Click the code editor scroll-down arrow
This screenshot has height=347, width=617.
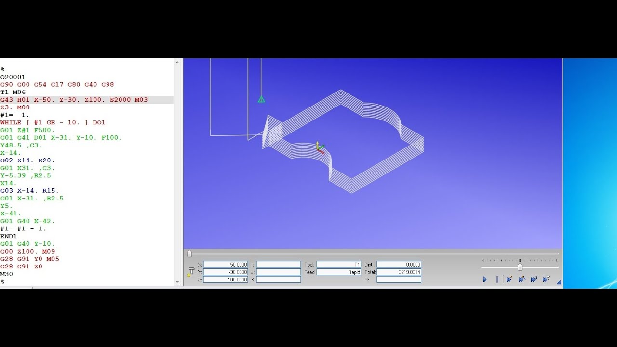tap(178, 282)
